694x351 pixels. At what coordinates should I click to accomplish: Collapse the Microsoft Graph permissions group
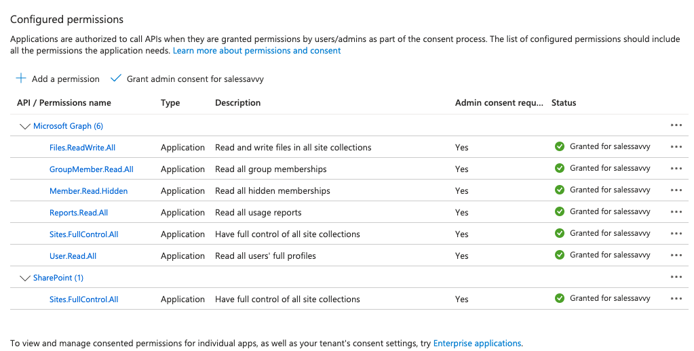point(25,126)
